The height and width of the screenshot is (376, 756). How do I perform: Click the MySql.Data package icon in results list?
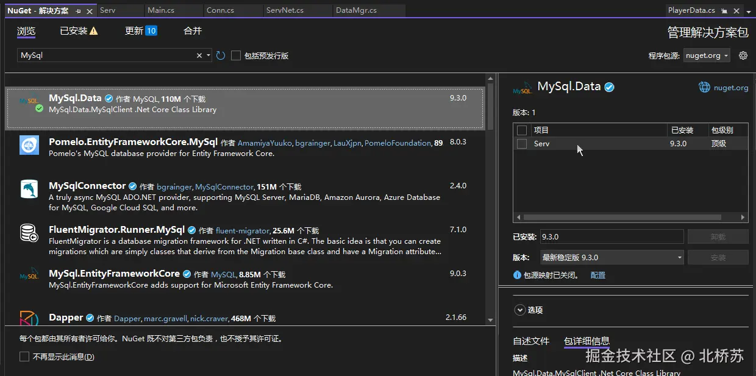(29, 101)
